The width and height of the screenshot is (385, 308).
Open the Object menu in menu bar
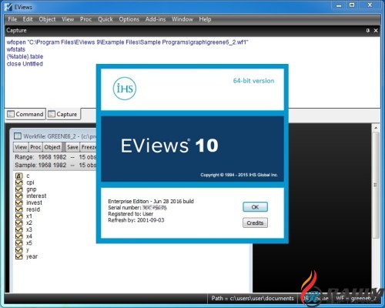click(x=47, y=19)
